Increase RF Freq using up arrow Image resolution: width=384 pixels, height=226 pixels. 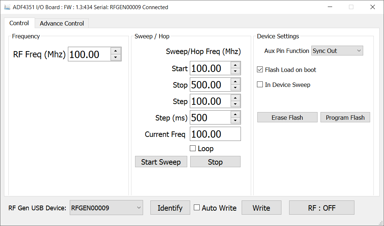pyautogui.click(x=116, y=51)
